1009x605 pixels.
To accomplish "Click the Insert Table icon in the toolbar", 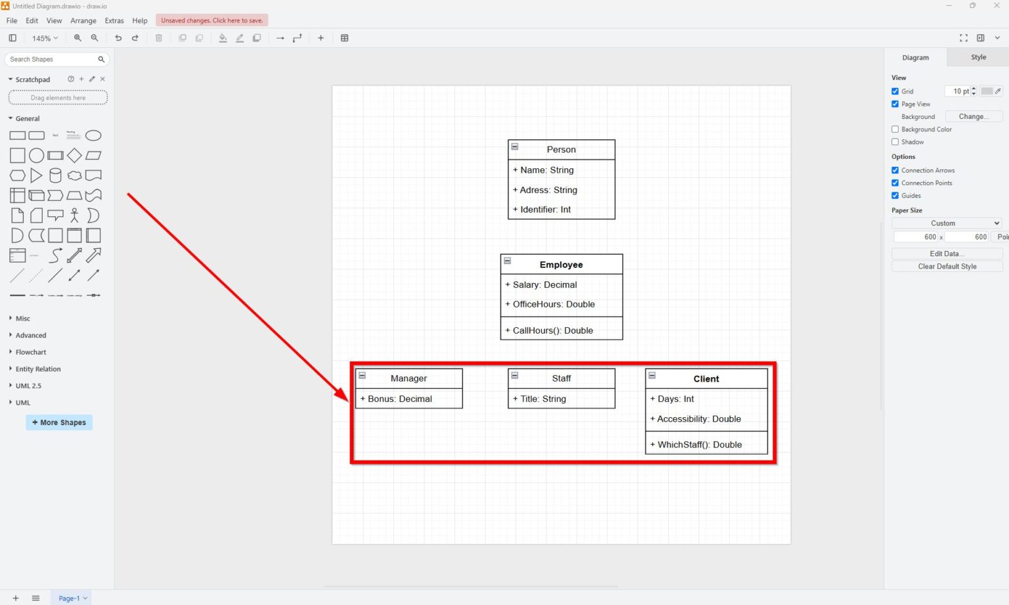I will (x=345, y=38).
